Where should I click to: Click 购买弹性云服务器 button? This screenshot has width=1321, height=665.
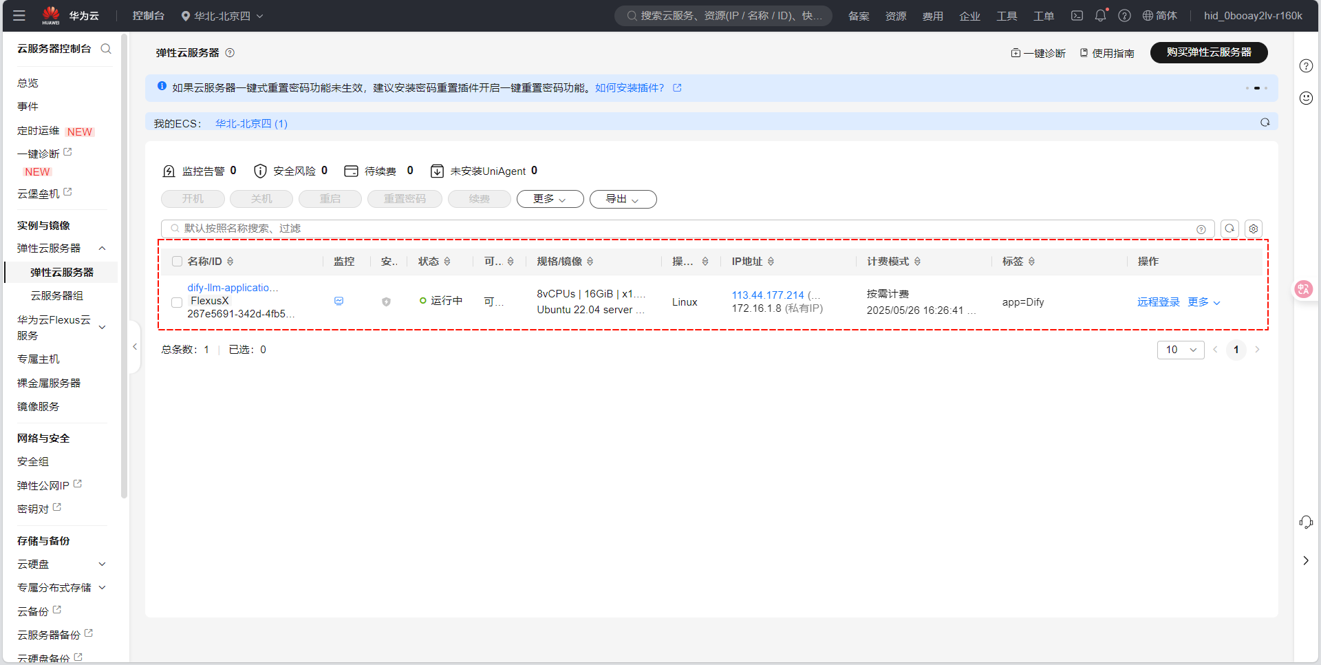(1209, 52)
